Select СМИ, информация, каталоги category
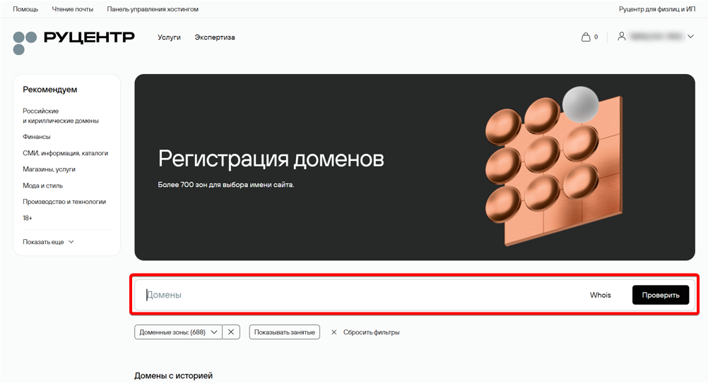 point(66,153)
